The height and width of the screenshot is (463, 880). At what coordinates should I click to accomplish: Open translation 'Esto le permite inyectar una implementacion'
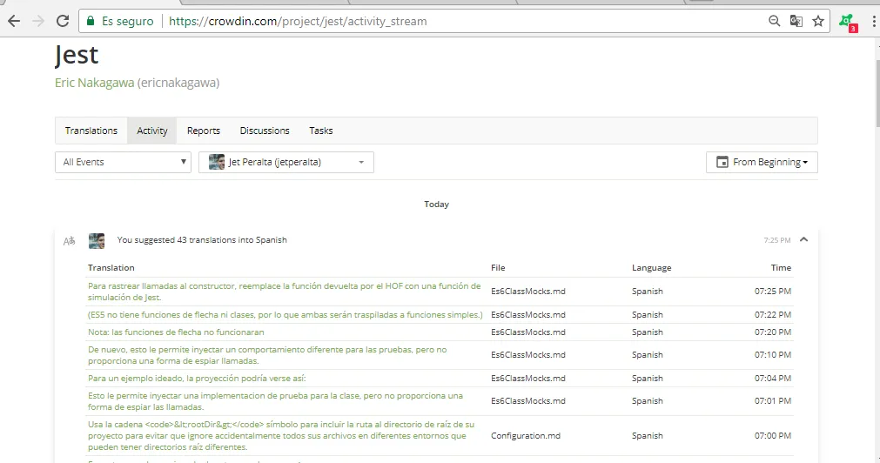coord(275,401)
